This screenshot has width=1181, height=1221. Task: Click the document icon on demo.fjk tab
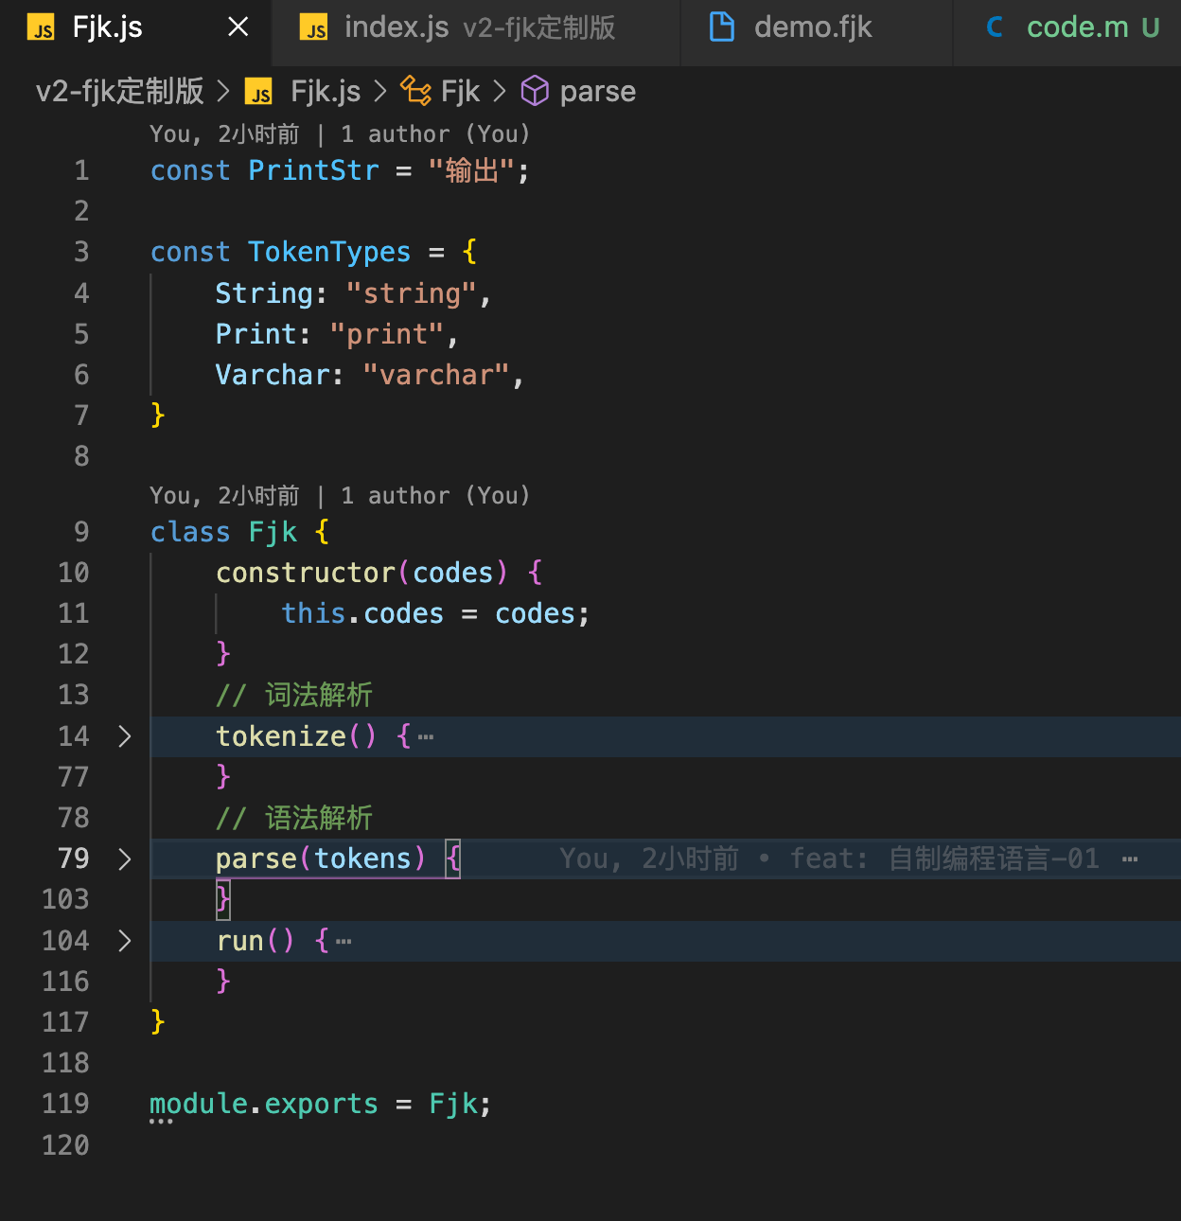pos(722,27)
